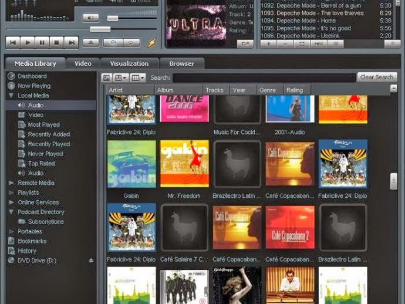The height and width of the screenshot is (304, 405).
Task: Select the highlighted Audio library view
Action: click(50, 105)
